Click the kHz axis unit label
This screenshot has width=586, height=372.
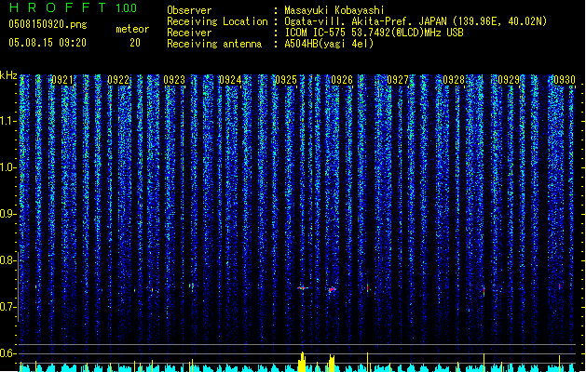click(x=8, y=75)
